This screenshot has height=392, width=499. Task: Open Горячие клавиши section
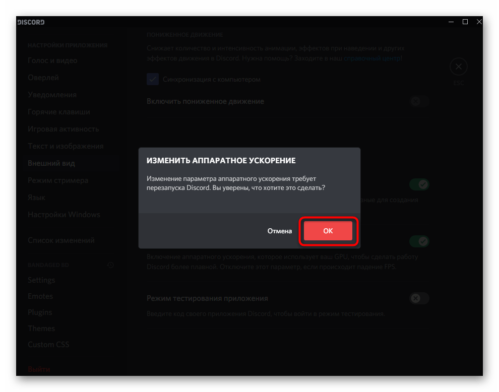[x=59, y=112]
